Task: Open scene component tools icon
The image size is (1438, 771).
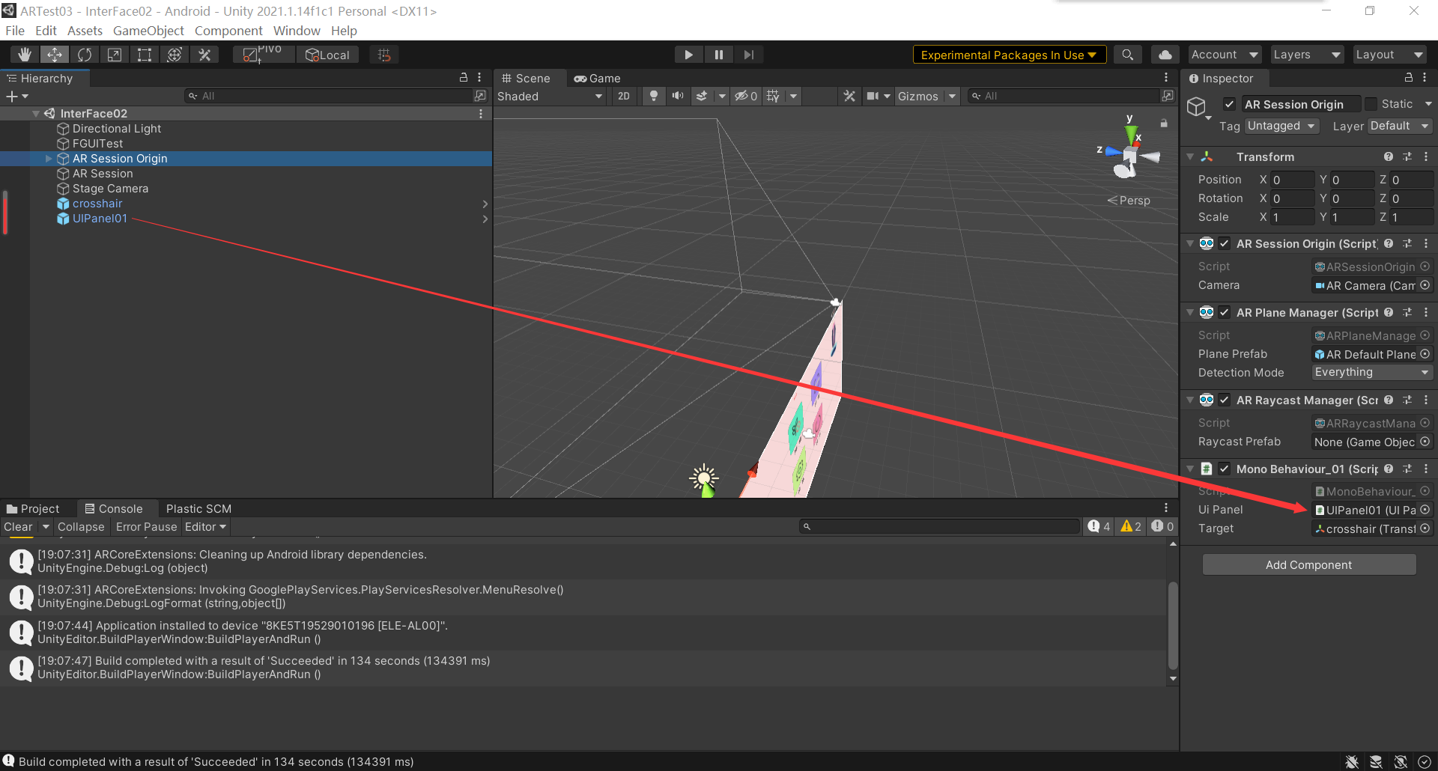Action: click(x=849, y=96)
